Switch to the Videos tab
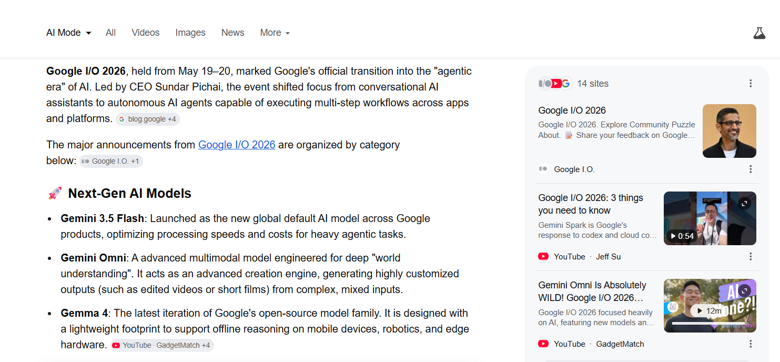 [146, 33]
